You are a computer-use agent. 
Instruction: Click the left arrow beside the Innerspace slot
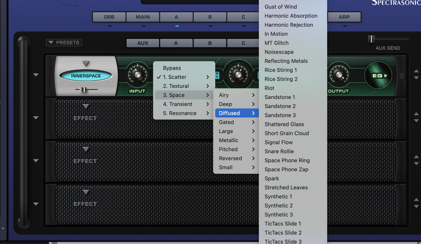(x=35, y=75)
